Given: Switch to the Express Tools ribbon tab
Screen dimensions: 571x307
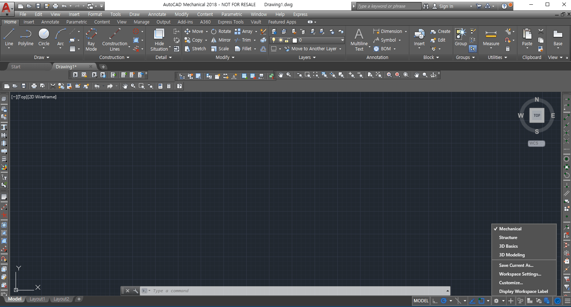Looking at the screenshot, I should tap(231, 22).
